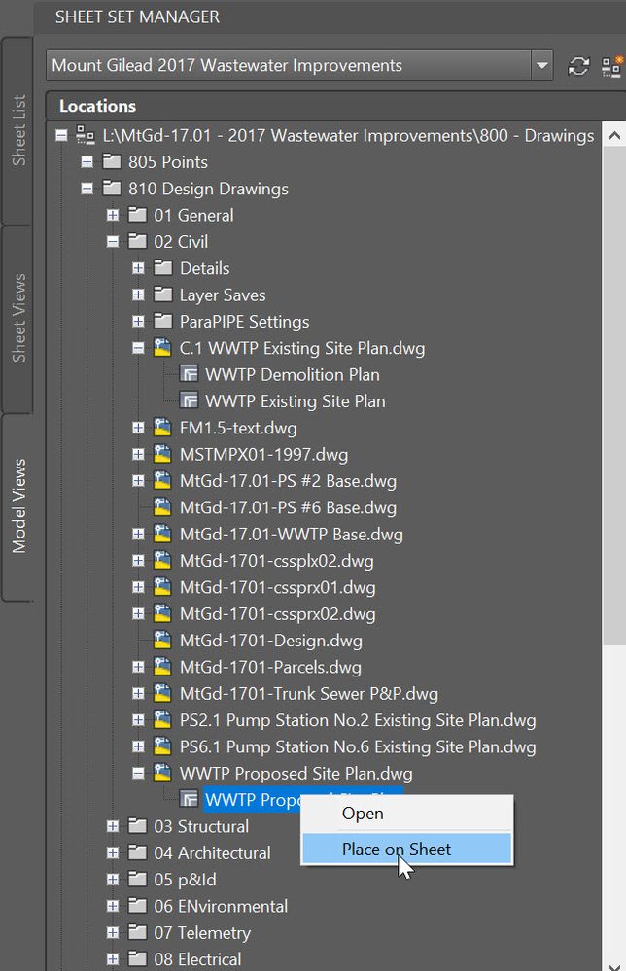This screenshot has height=971, width=626.
Task: Choose Place on Sheet from context menu
Action: [397, 850]
